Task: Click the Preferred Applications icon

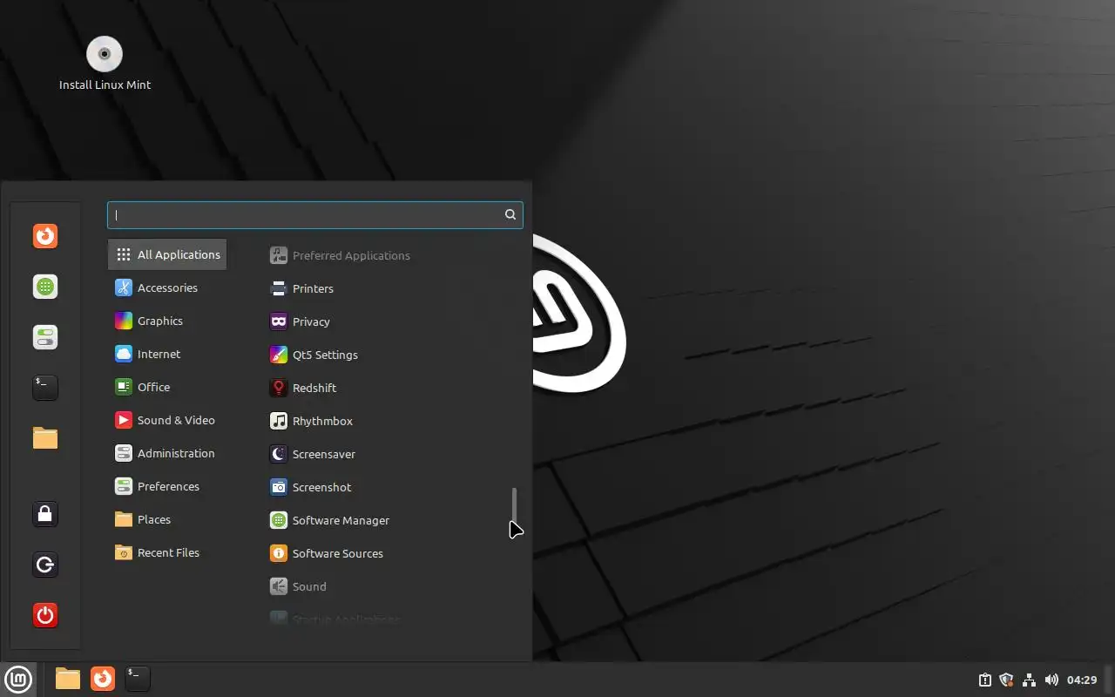Action: [278, 255]
